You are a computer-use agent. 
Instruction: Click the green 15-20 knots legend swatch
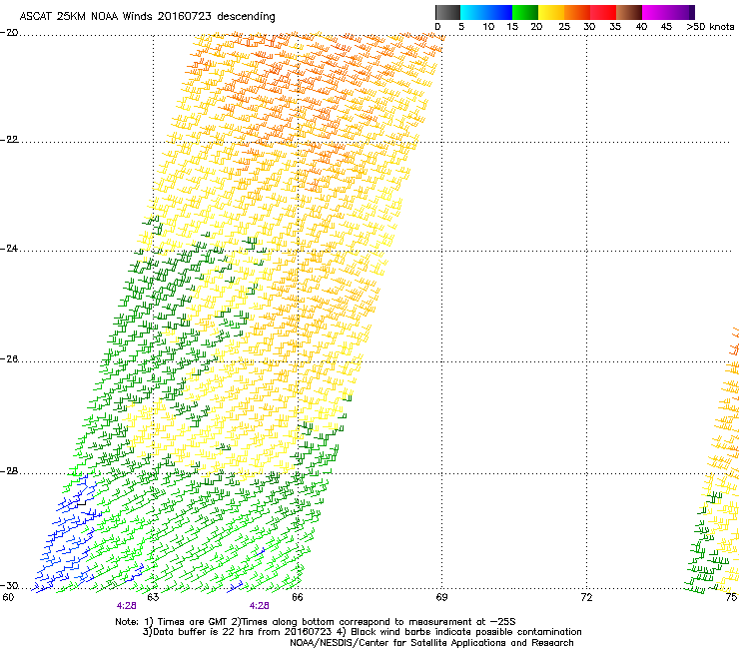[525, 12]
